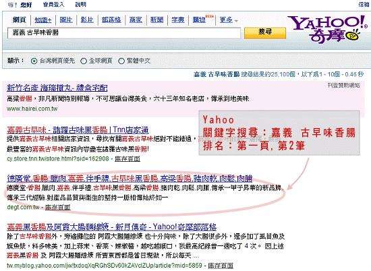Open the 新竹名產 海瑞摃丸 sponsored result

57,88
